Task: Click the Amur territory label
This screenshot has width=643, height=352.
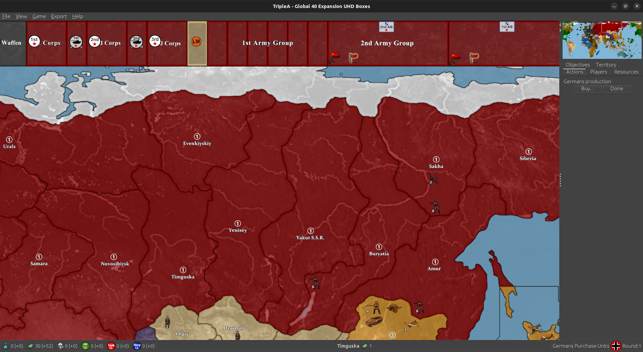Action: click(434, 268)
